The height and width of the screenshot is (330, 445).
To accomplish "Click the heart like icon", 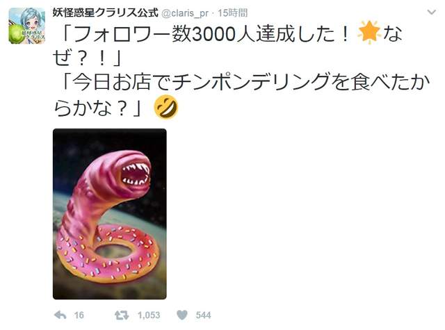I will (182, 315).
